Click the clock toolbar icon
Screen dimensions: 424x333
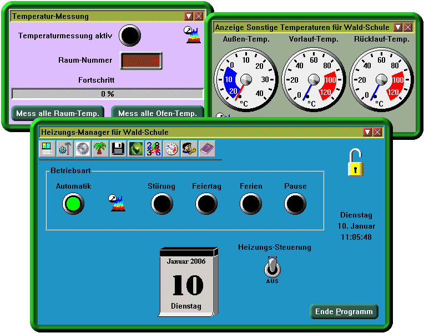83,149
